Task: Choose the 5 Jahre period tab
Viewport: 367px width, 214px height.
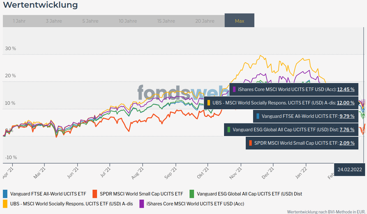Action: coord(90,21)
